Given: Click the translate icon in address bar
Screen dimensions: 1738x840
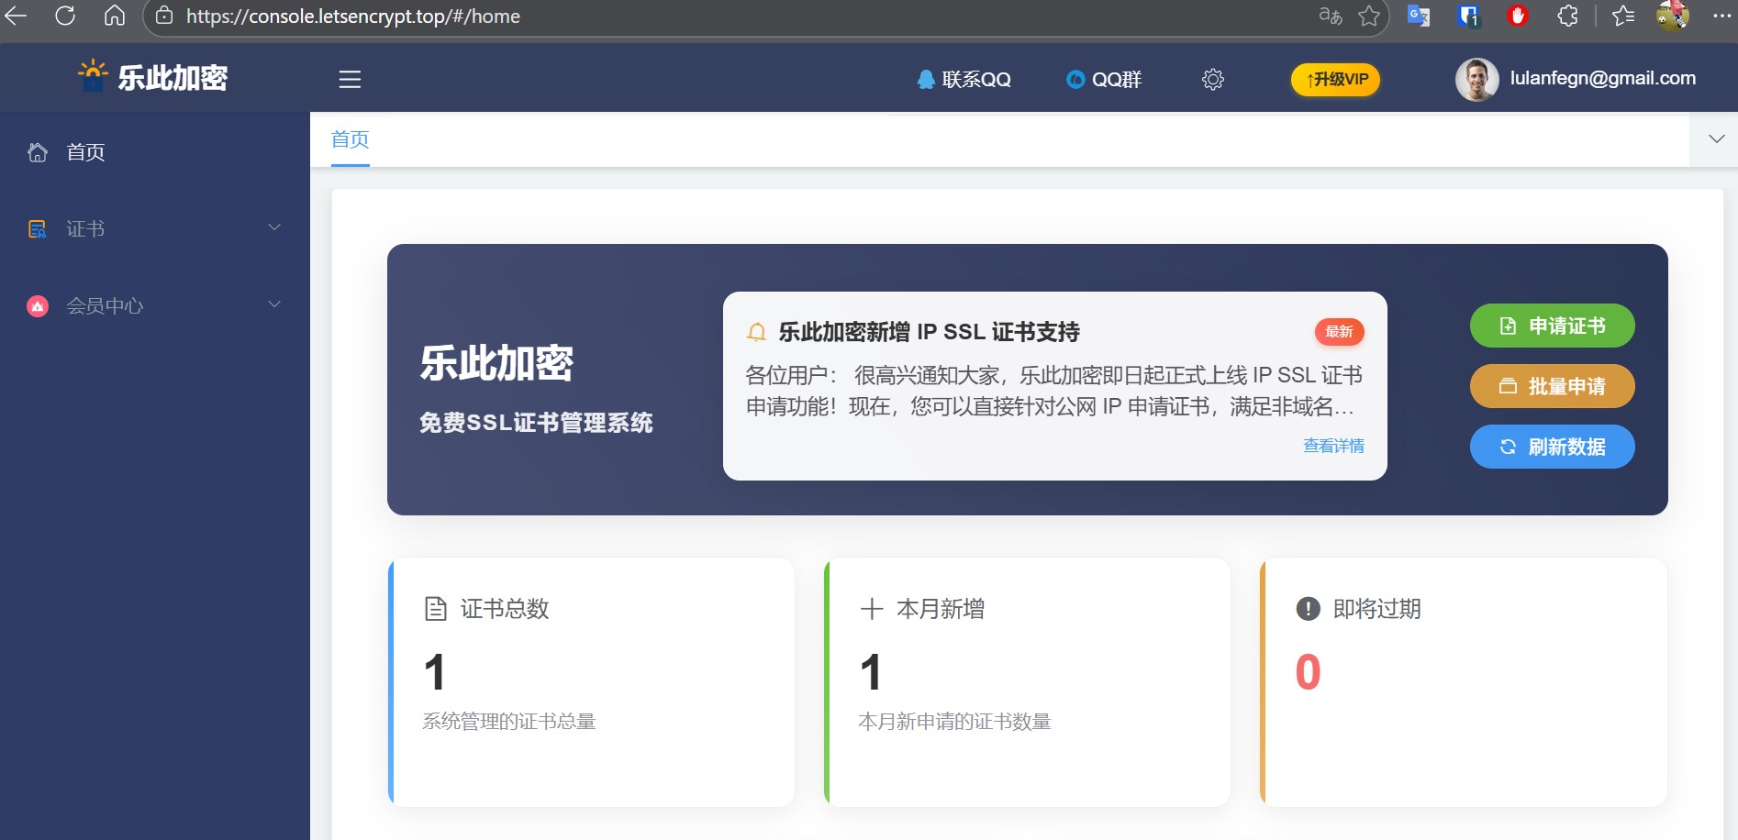Looking at the screenshot, I should [x=1330, y=16].
